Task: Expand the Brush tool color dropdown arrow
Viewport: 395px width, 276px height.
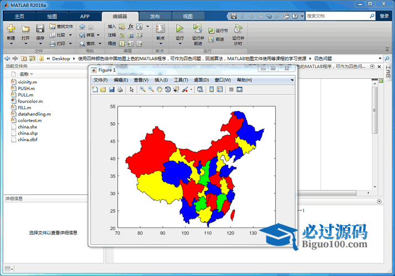Action: pos(192,89)
